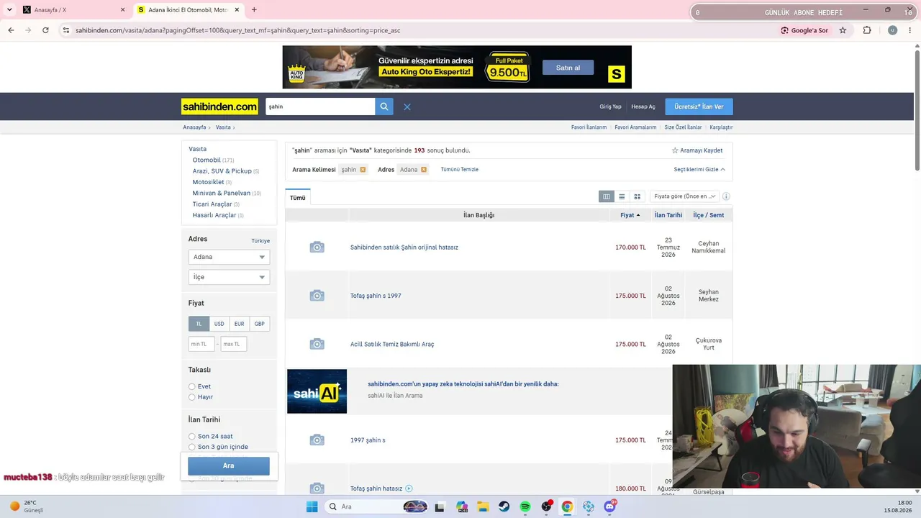
Task: Open the 'Otomobil' category
Action: (x=207, y=160)
